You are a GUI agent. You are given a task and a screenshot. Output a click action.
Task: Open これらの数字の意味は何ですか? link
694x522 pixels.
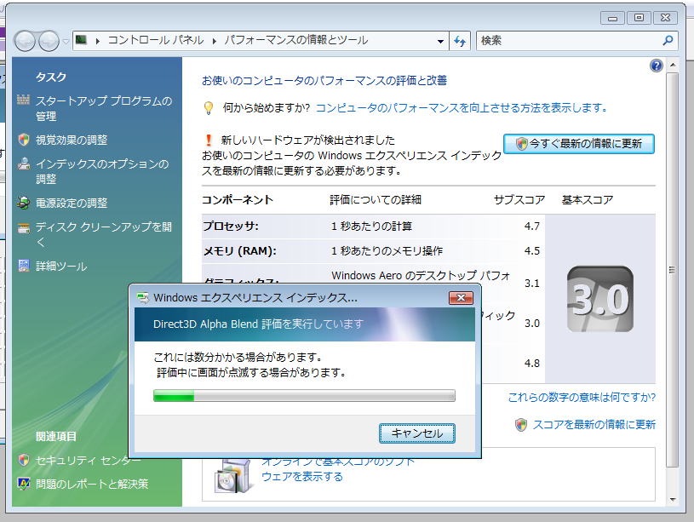tap(582, 397)
